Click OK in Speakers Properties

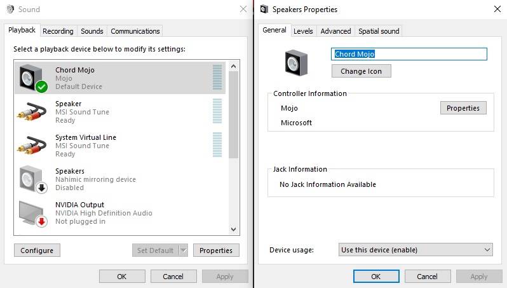click(x=376, y=277)
